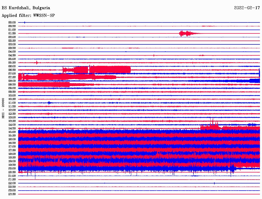The height and width of the screenshot is (199, 262).
Task: Click the 23:00 time label
Action: pos(12,191)
